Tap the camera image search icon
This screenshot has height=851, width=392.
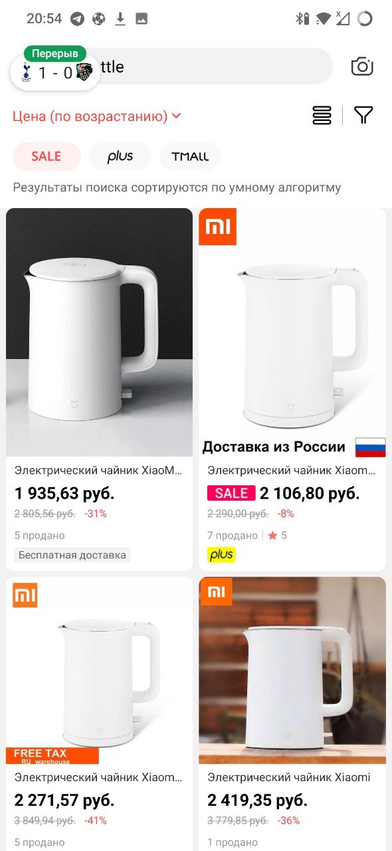(x=362, y=66)
